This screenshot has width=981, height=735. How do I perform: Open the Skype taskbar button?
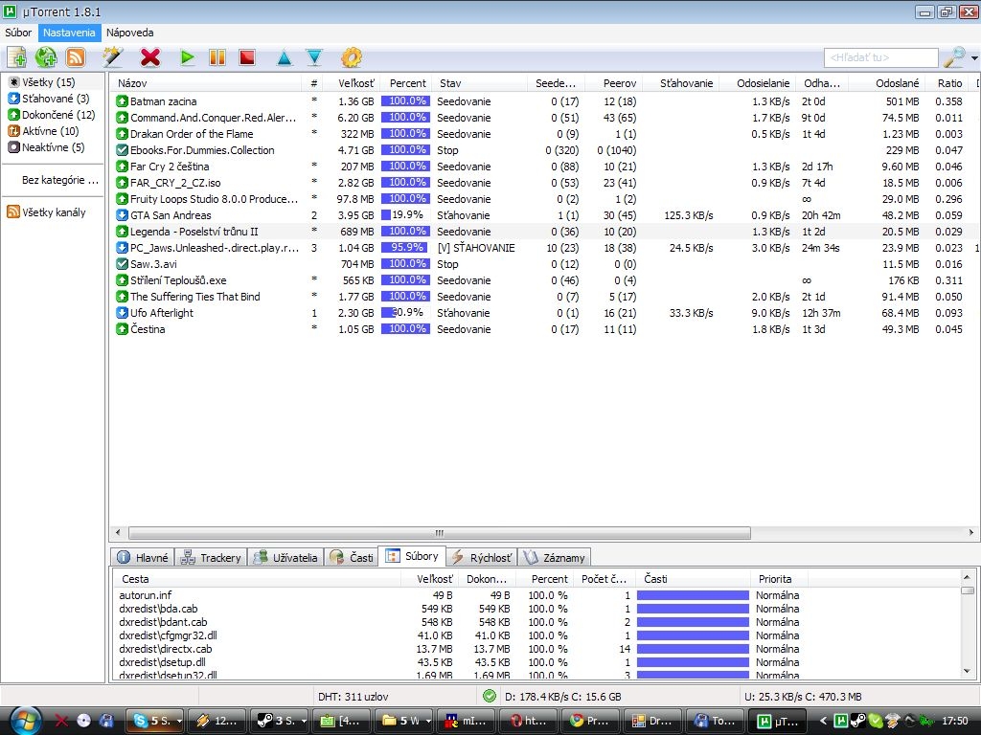154,721
